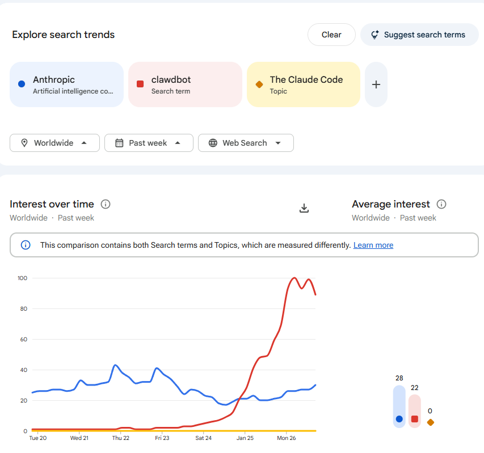Click the blue dot on Anthropic chip
Screen dimensions: 484x453
(x=22, y=84)
